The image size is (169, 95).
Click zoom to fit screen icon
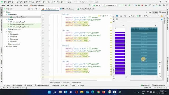[x=160, y=77]
